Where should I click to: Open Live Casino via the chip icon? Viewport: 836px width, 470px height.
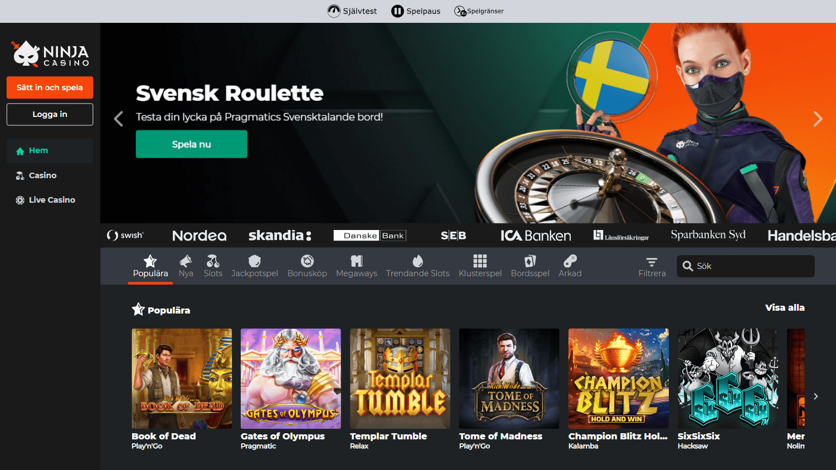(x=20, y=200)
